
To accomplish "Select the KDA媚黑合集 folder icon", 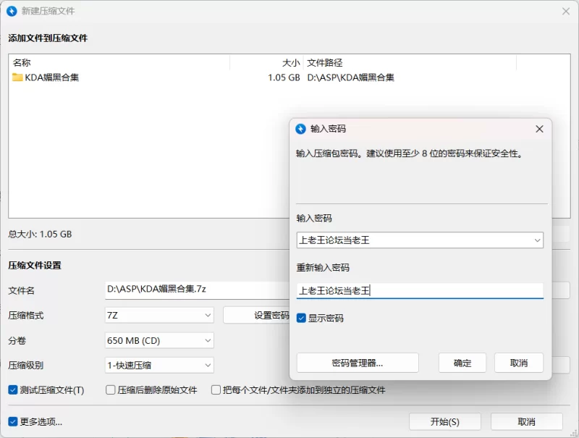I will click(x=17, y=77).
